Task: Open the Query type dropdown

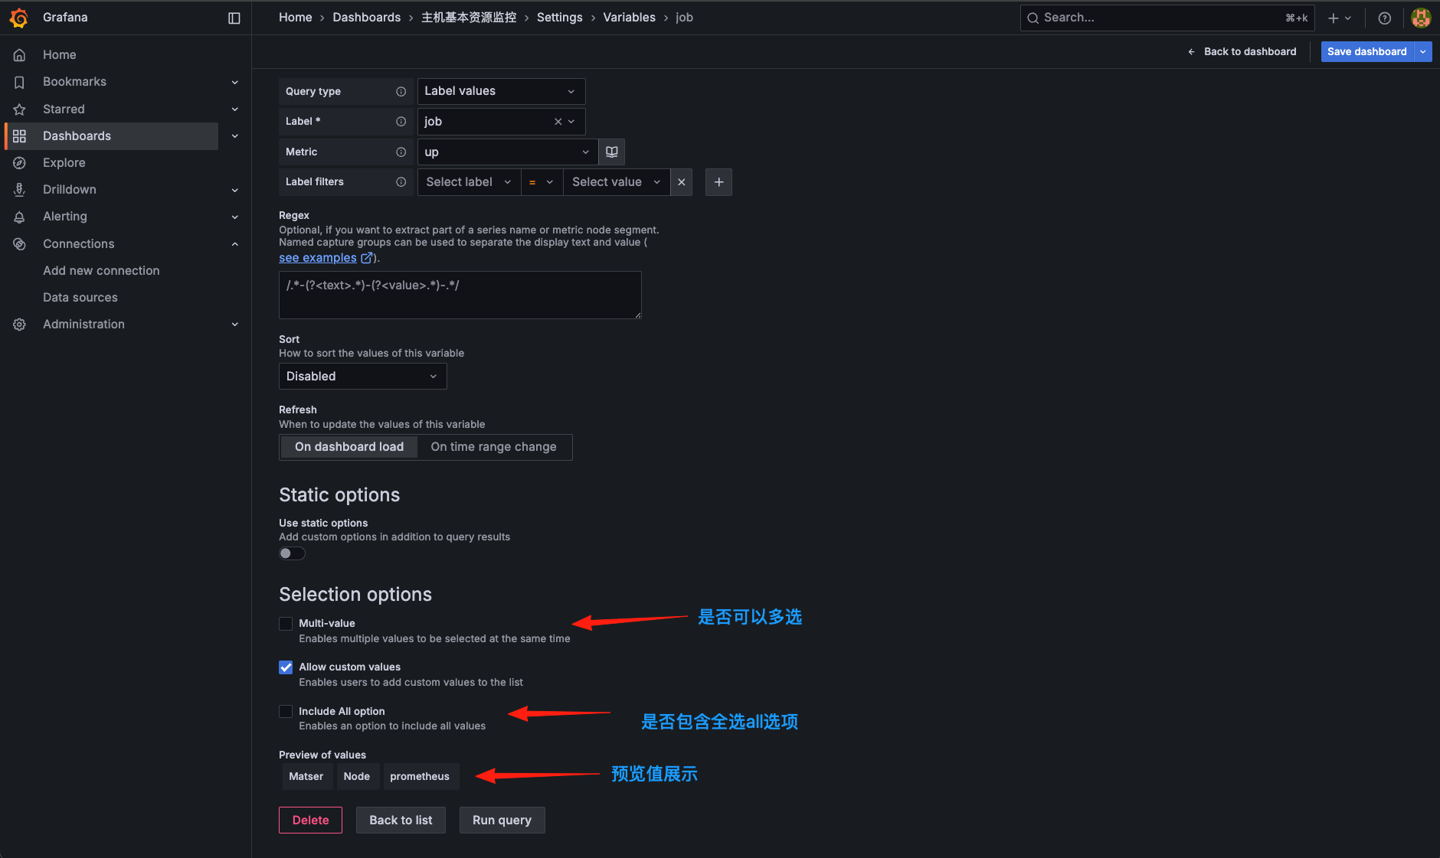Action: click(x=500, y=90)
